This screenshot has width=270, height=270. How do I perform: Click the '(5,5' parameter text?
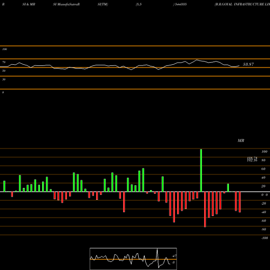[x=139, y=4]
